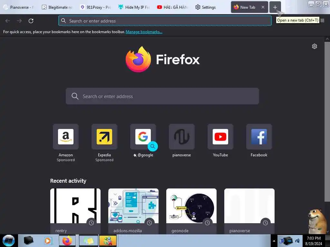Click the Recent activity heading
330x247 pixels.
coord(68,181)
